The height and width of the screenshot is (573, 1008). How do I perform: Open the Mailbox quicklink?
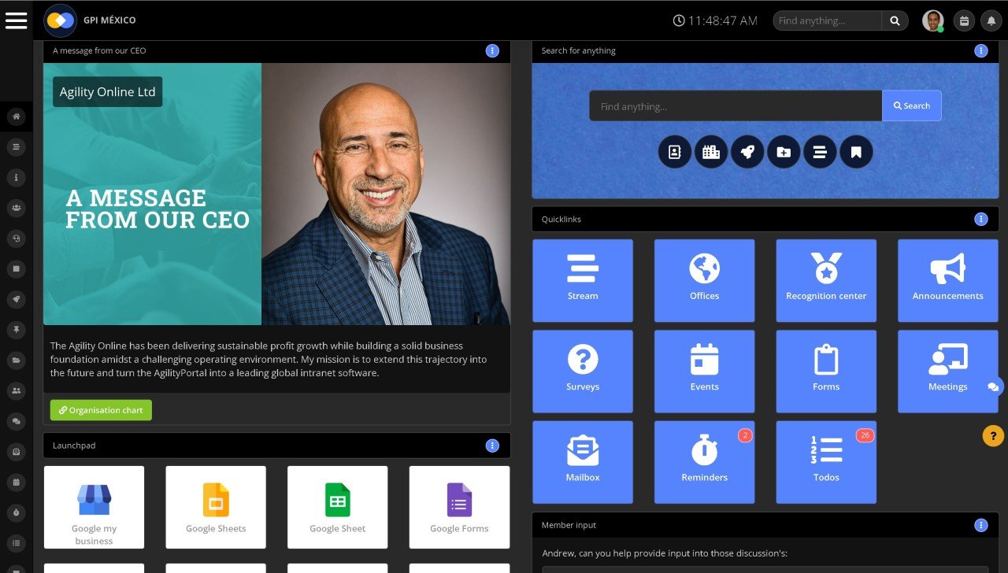tap(583, 461)
